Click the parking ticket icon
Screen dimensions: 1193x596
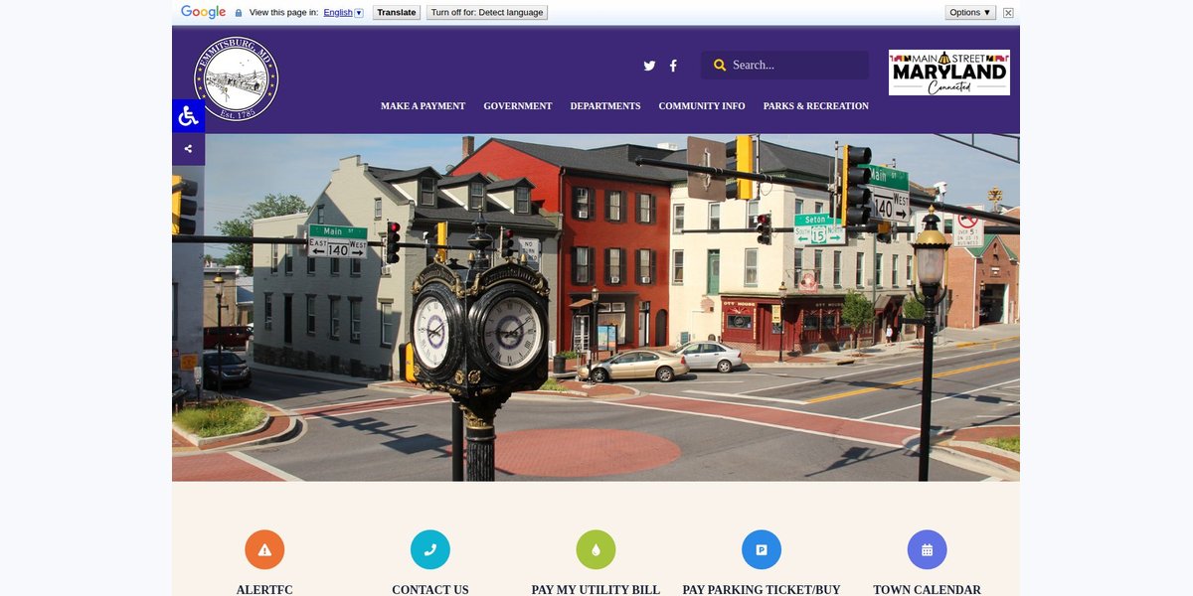pyautogui.click(x=762, y=549)
